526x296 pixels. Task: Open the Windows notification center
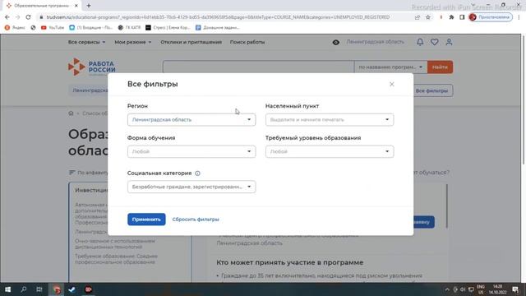(515, 289)
